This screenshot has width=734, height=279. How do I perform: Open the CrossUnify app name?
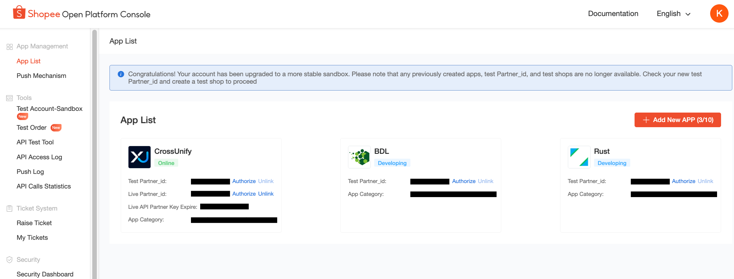point(173,151)
